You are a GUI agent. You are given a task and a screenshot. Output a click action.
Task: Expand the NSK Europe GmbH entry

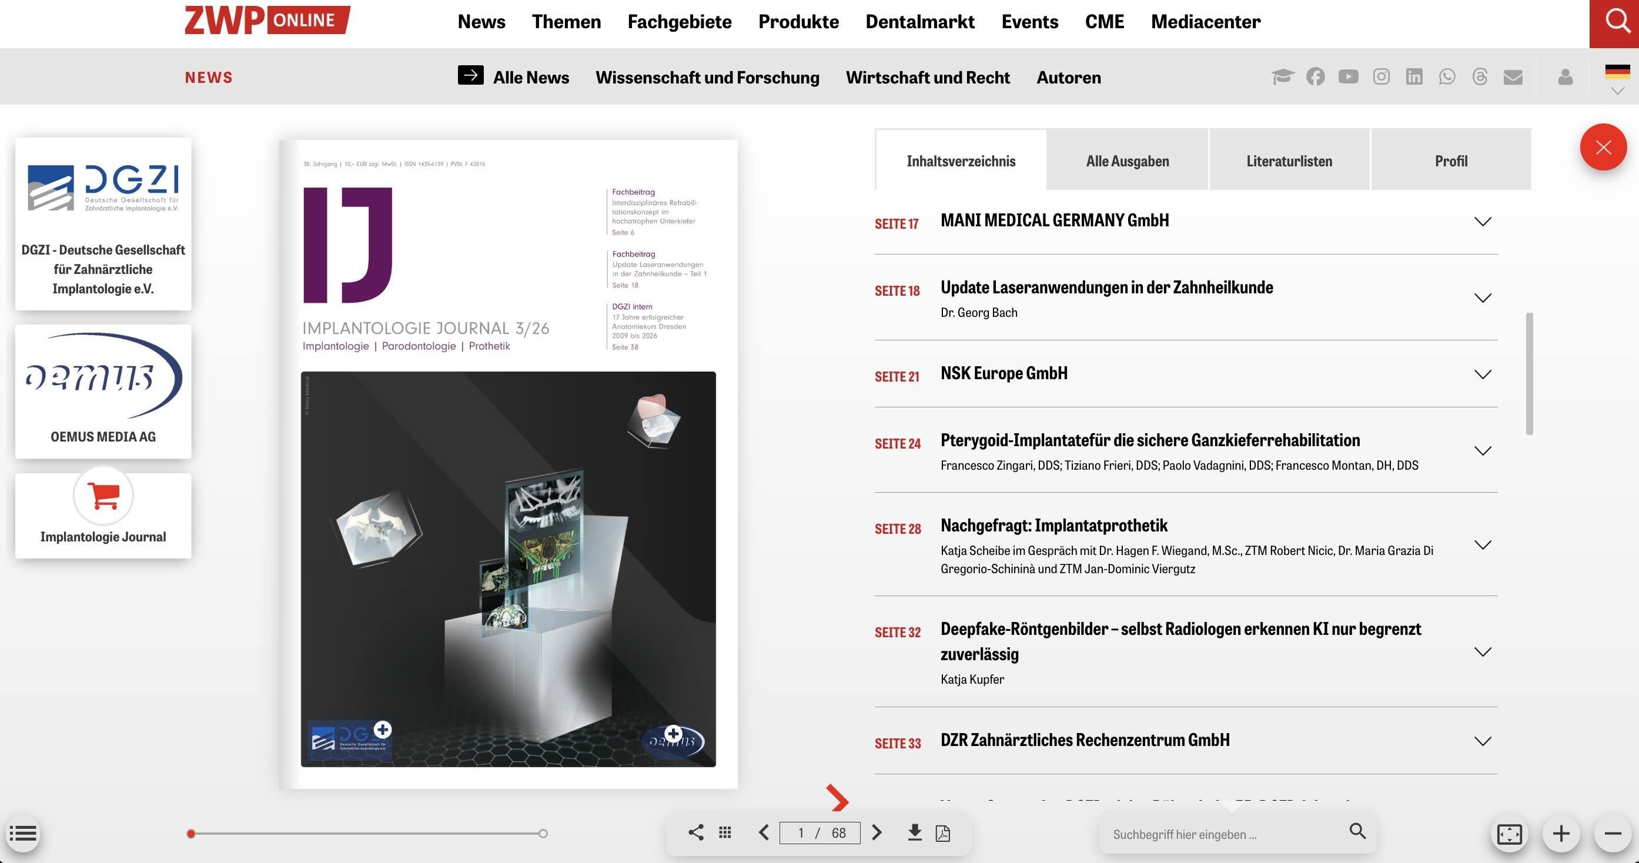[1483, 374]
